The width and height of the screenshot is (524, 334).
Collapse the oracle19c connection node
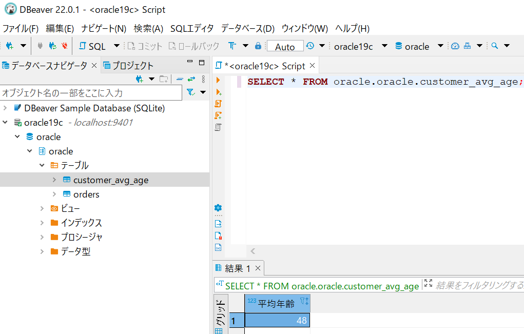tap(5, 122)
